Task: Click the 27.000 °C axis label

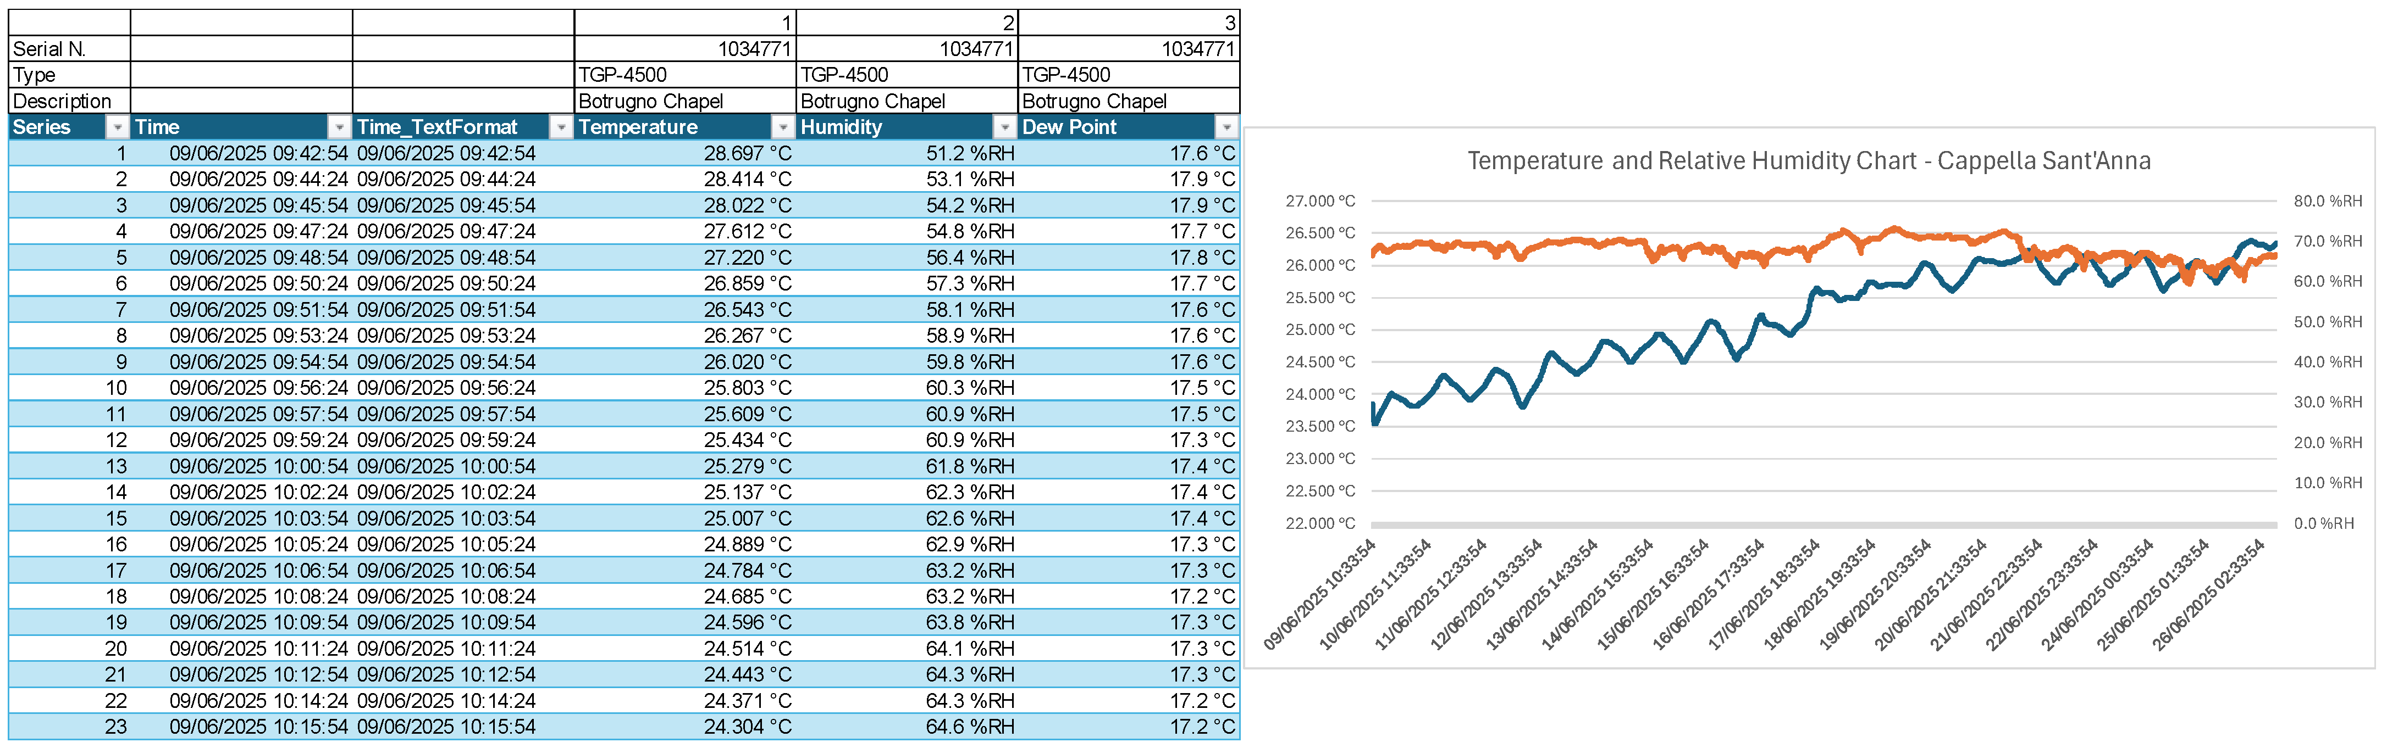Action: [x=1319, y=201]
